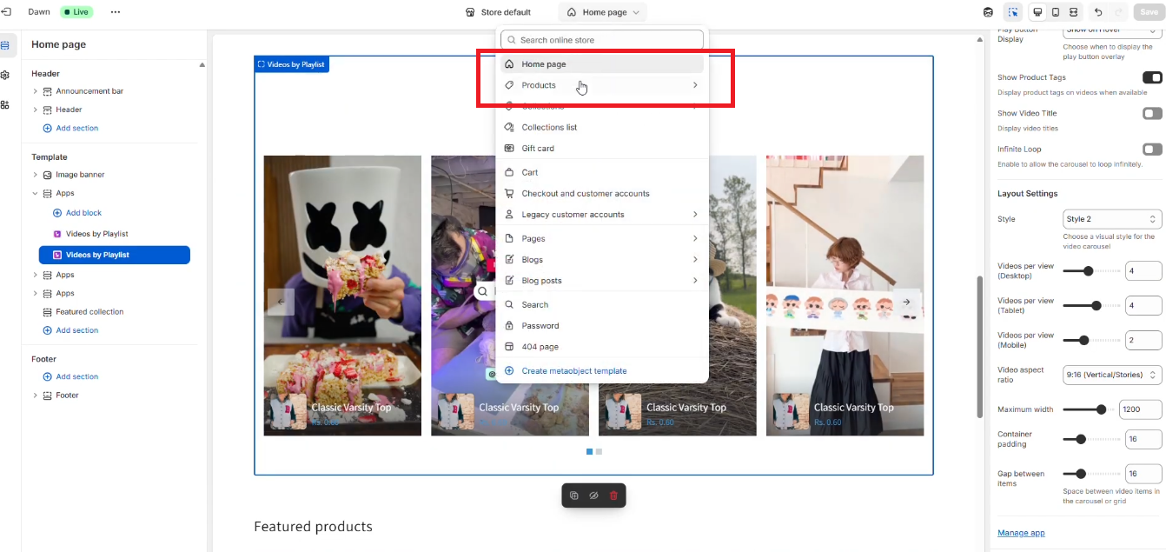This screenshot has width=1166, height=552.
Task: Click the undo arrow in top bar
Action: pos(1098,12)
